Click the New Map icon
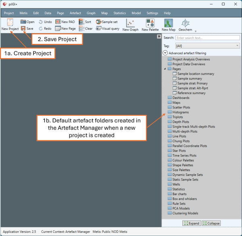This screenshot has width=242, height=236. point(168,25)
